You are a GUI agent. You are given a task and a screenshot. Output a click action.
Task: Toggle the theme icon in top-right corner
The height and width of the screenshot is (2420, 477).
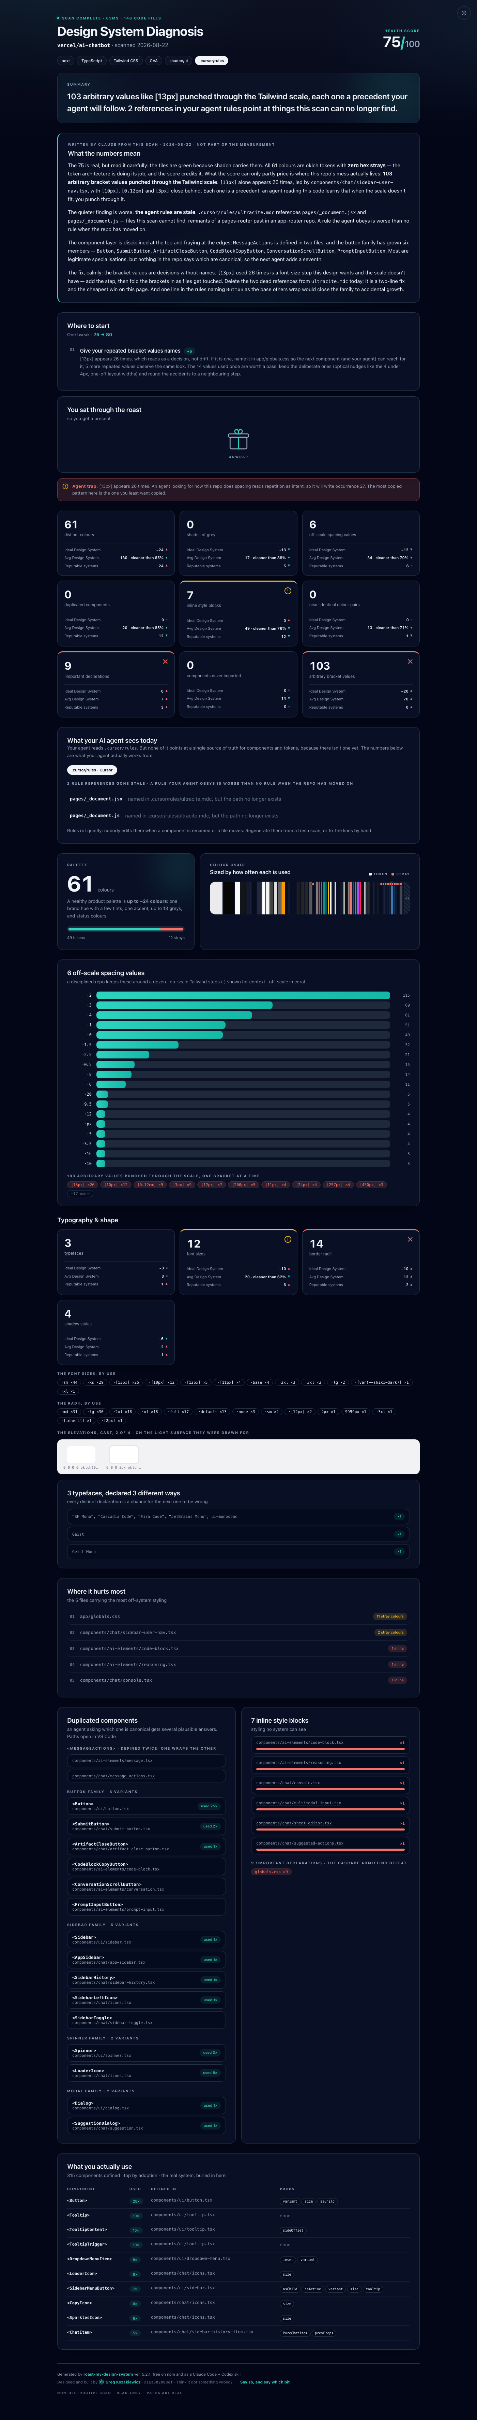[x=463, y=13]
